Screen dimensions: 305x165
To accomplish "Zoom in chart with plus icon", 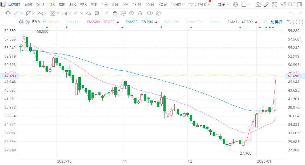I will point(301,22).
